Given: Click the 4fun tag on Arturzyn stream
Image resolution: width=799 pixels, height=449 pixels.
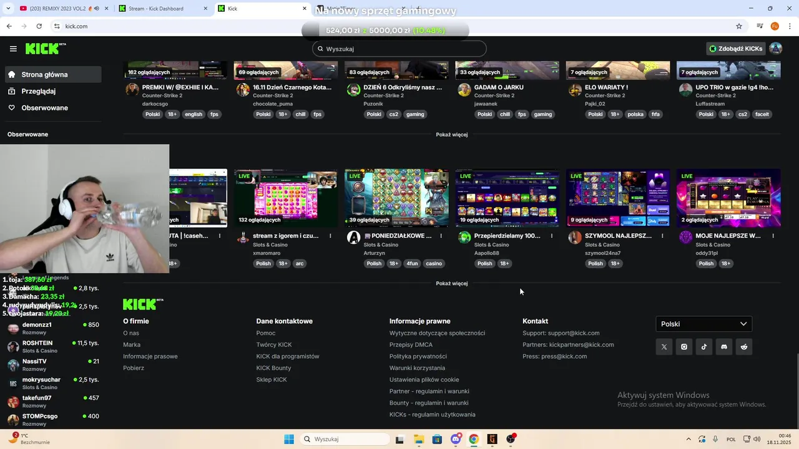Looking at the screenshot, I should pyautogui.click(x=412, y=264).
